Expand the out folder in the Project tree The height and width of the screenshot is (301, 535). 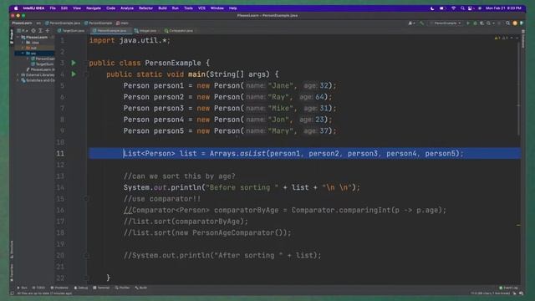tap(23, 48)
